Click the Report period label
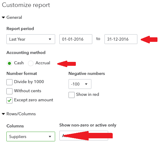This screenshot has width=166, height=145. tap(20, 29)
